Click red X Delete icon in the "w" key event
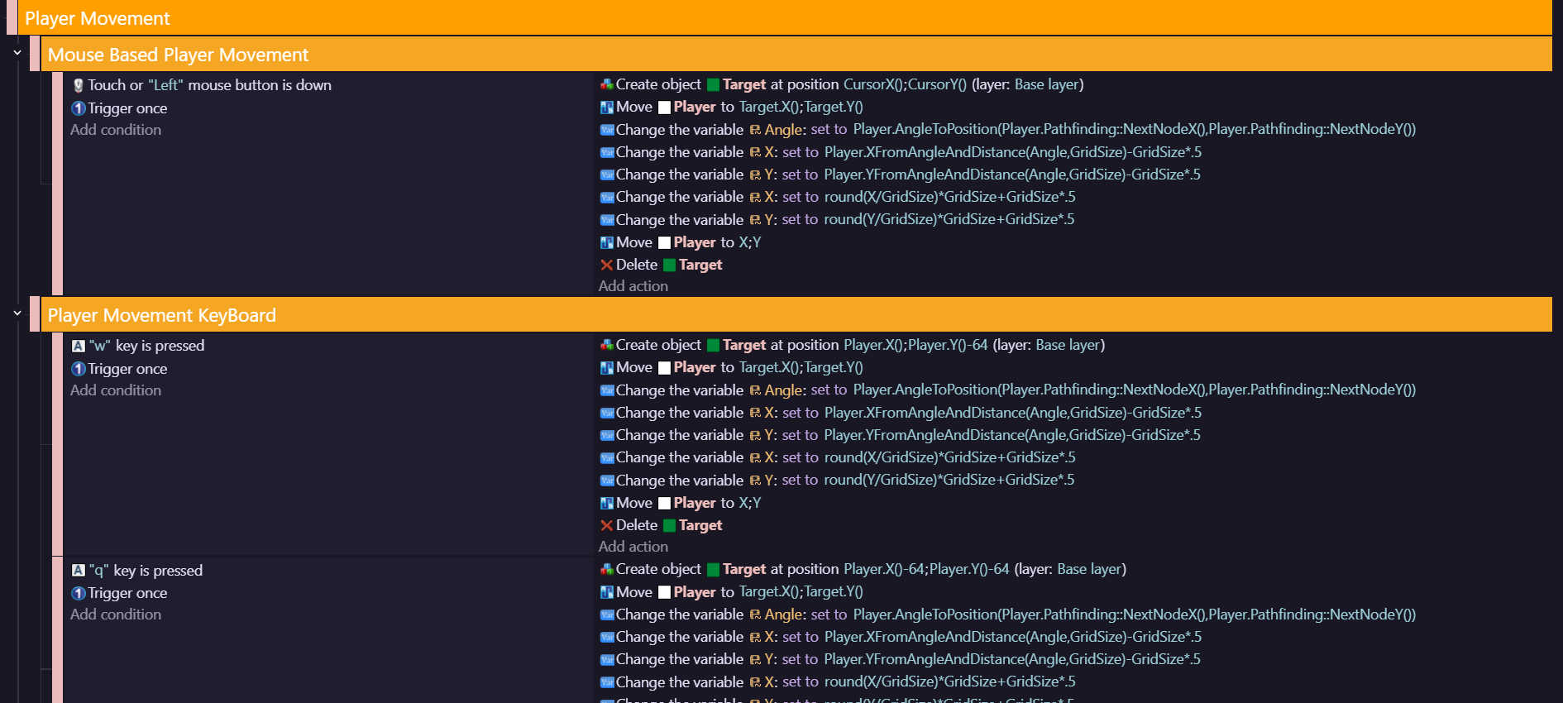 point(606,525)
